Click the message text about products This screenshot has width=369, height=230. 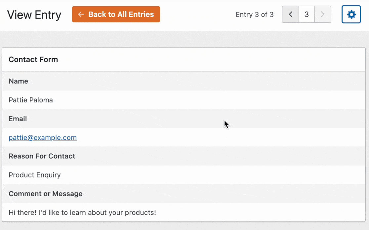[82, 212]
